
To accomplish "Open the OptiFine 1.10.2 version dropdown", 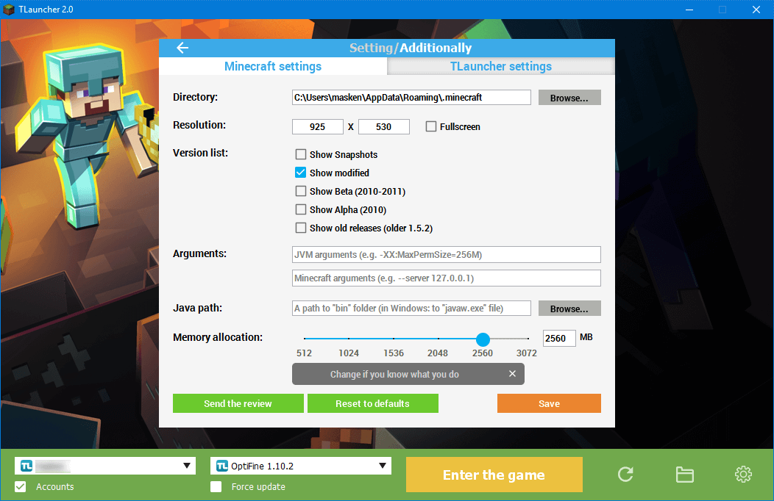I will (382, 465).
